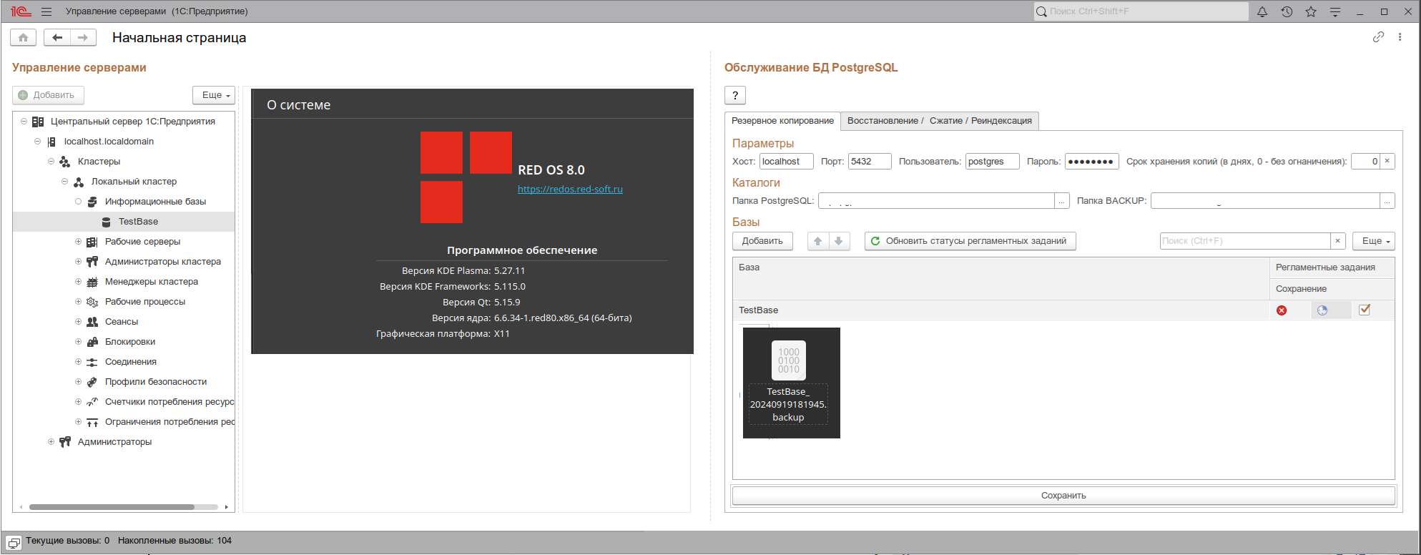This screenshot has height=555, width=1421.
Task: Open the settings lines icon in titlebar
Action: (1335, 11)
